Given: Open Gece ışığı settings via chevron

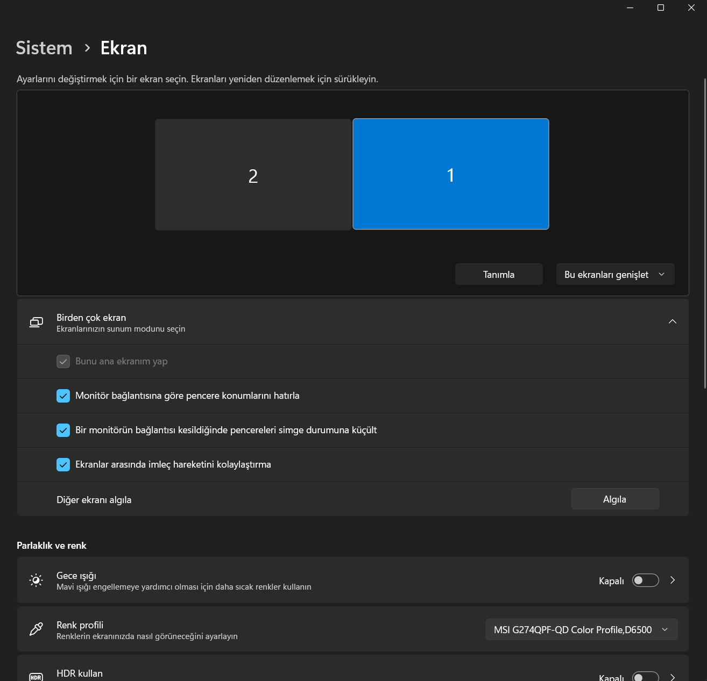Looking at the screenshot, I should click(x=673, y=580).
